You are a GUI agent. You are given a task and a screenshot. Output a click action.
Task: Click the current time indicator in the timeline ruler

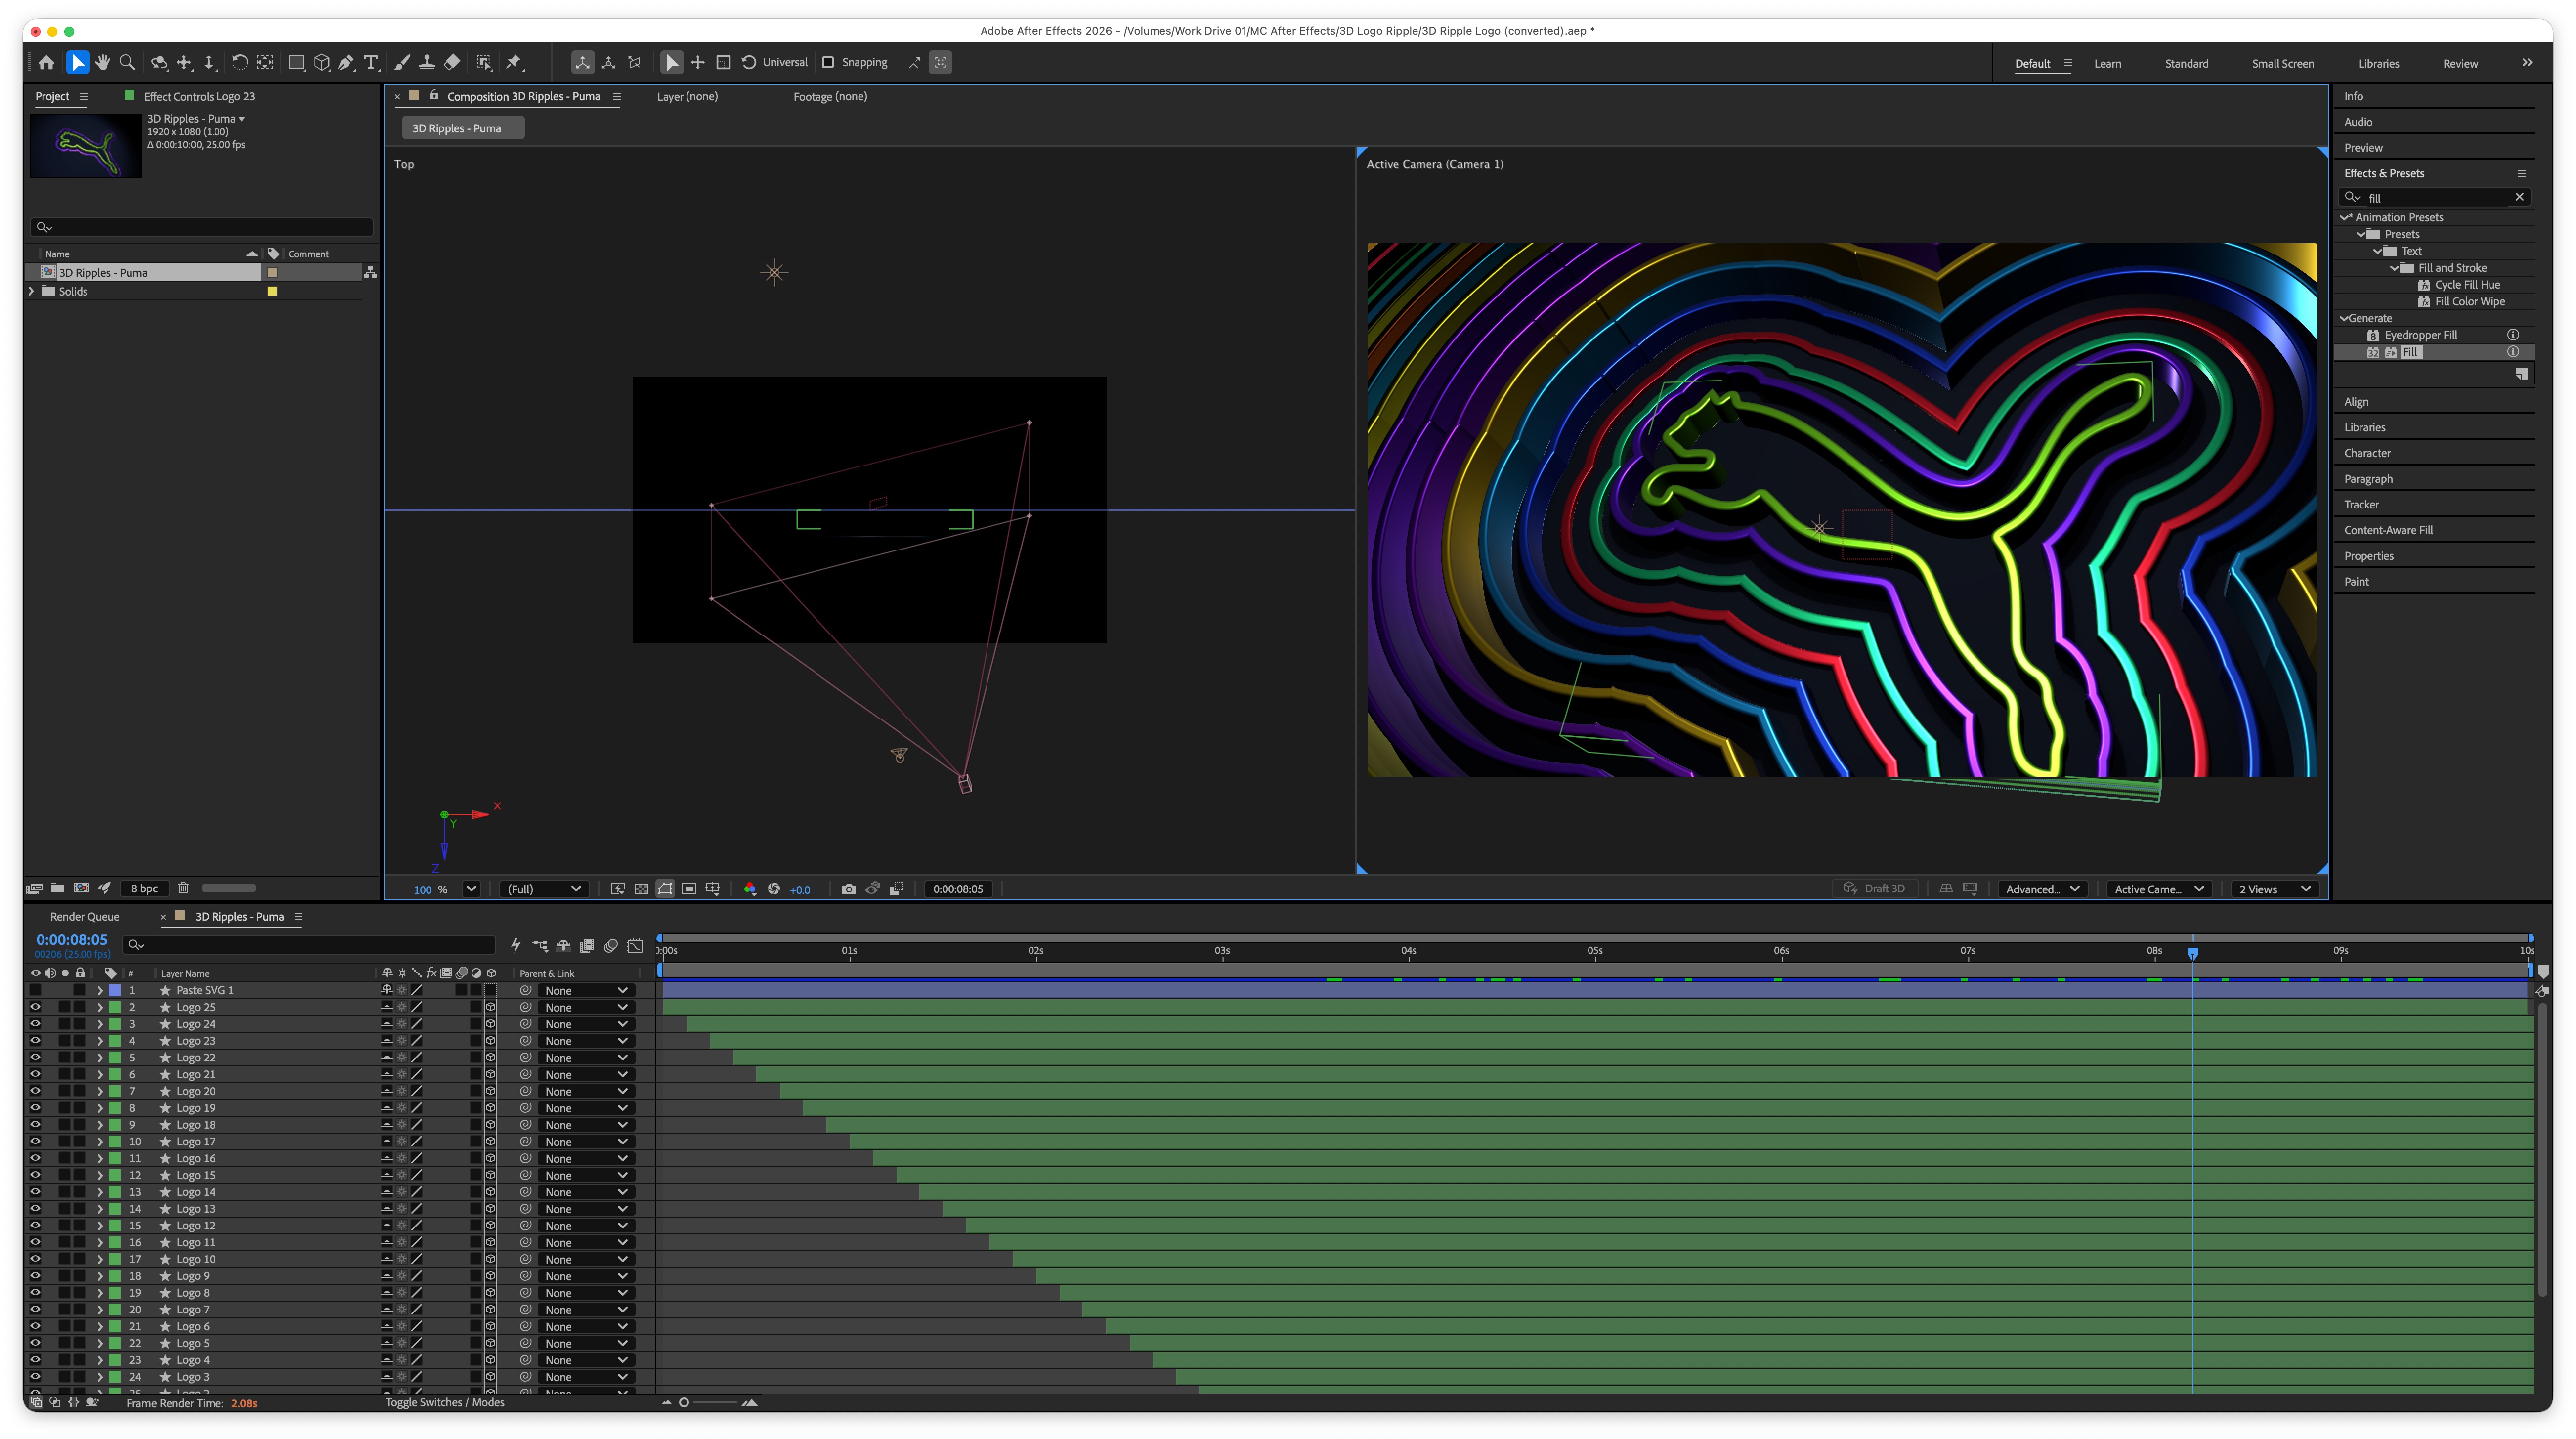coord(2192,953)
